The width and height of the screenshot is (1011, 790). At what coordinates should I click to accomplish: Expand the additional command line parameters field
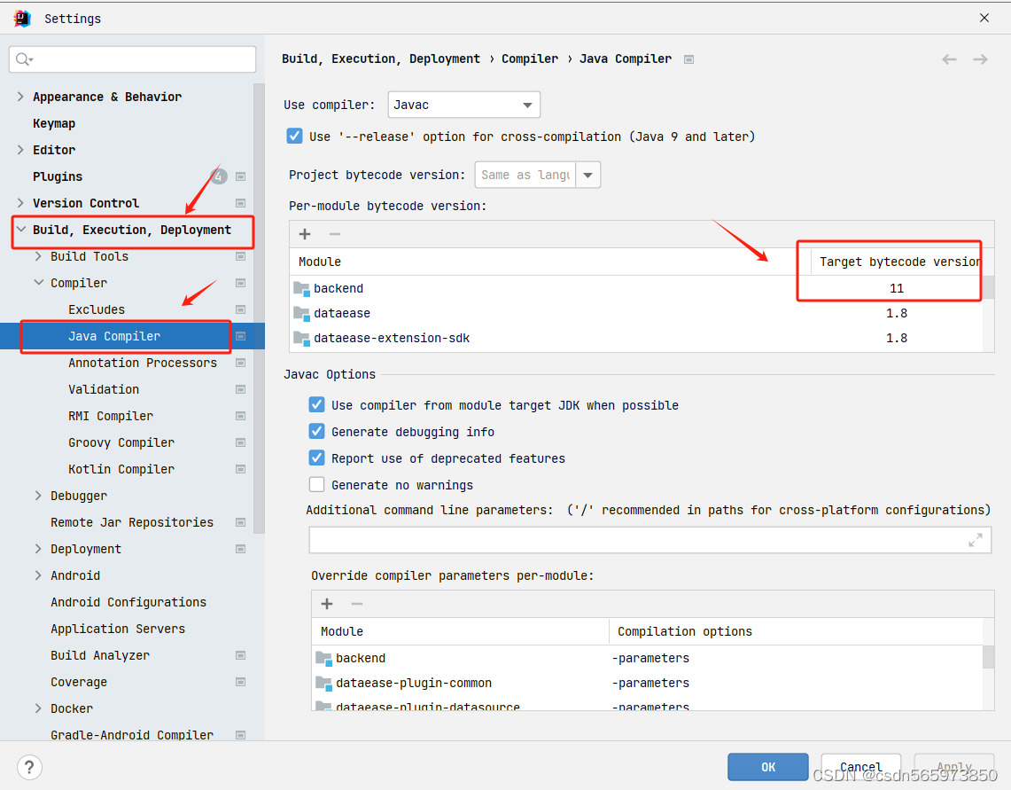[975, 540]
